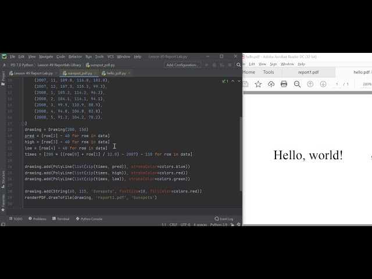Viewport: 372px width, 279px height.
Task: Click UTF-8 encoding in status bar
Action: [x=185, y=224]
